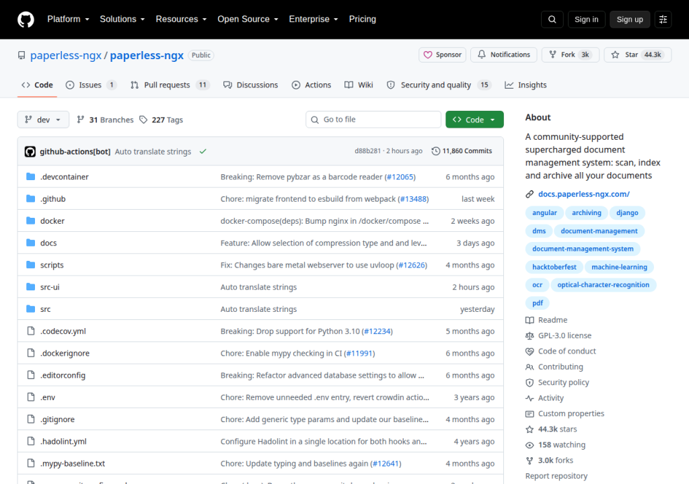Click the Sign up button
This screenshot has height=484, width=689.
tap(630, 19)
